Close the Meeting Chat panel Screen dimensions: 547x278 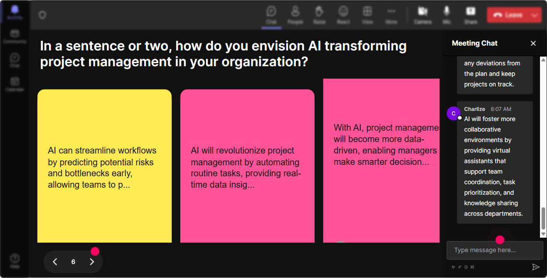coord(533,43)
